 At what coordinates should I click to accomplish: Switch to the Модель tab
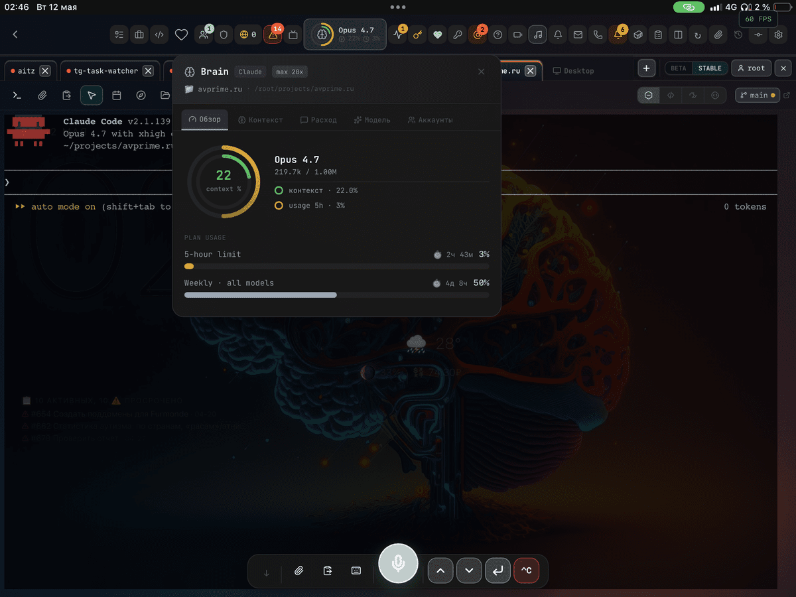pos(372,120)
